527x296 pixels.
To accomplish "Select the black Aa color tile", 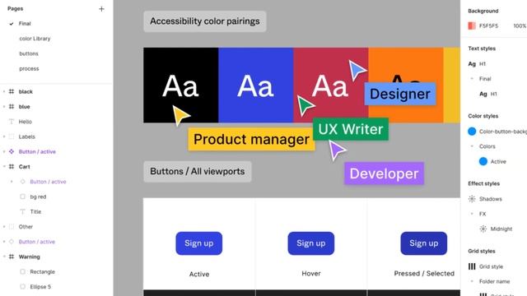I will 181,86.
